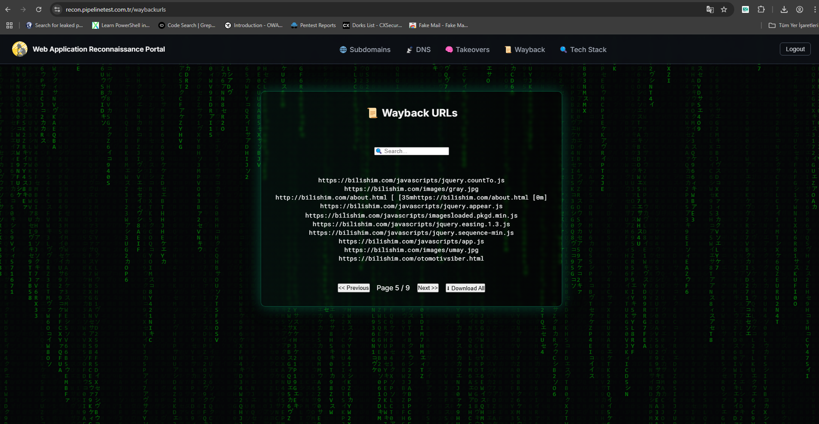
Task: Click the 'Page 5 / 9' indicator
Action: click(x=393, y=288)
